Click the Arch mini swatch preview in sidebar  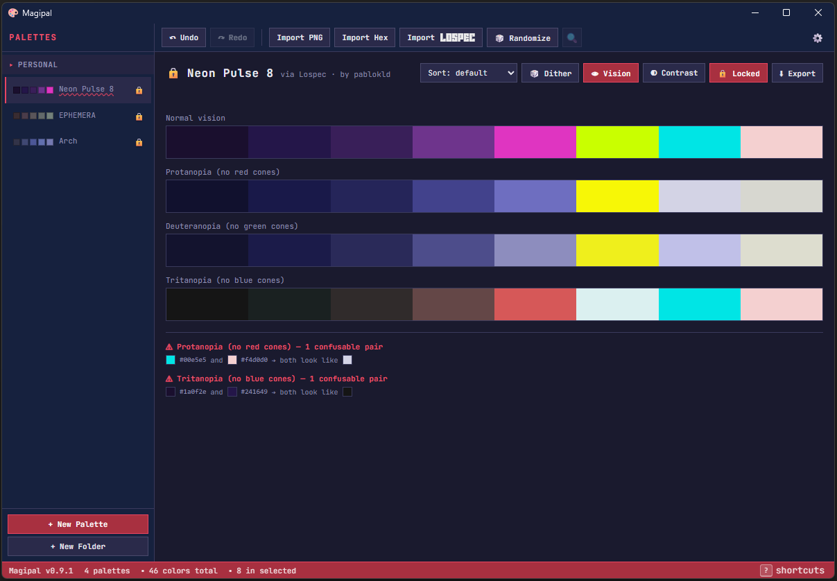coord(33,142)
